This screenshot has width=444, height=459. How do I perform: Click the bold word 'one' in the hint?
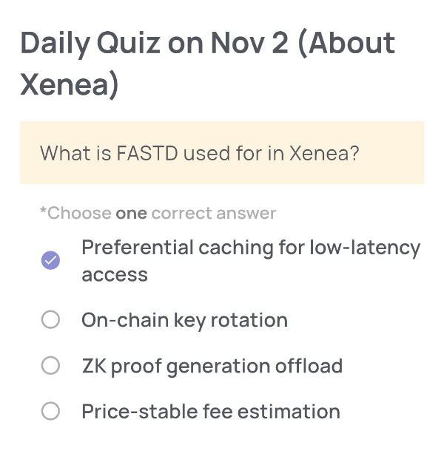tap(131, 214)
